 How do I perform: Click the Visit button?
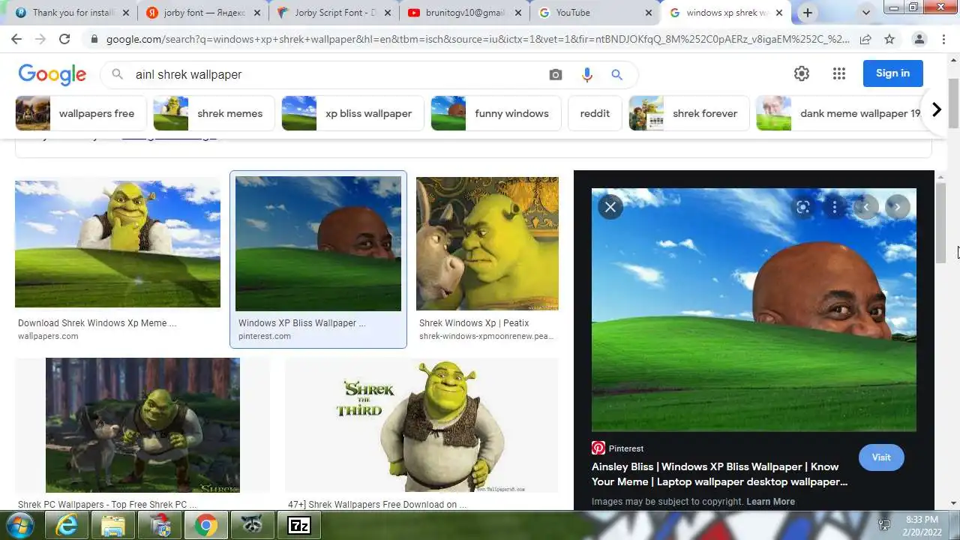click(x=881, y=457)
